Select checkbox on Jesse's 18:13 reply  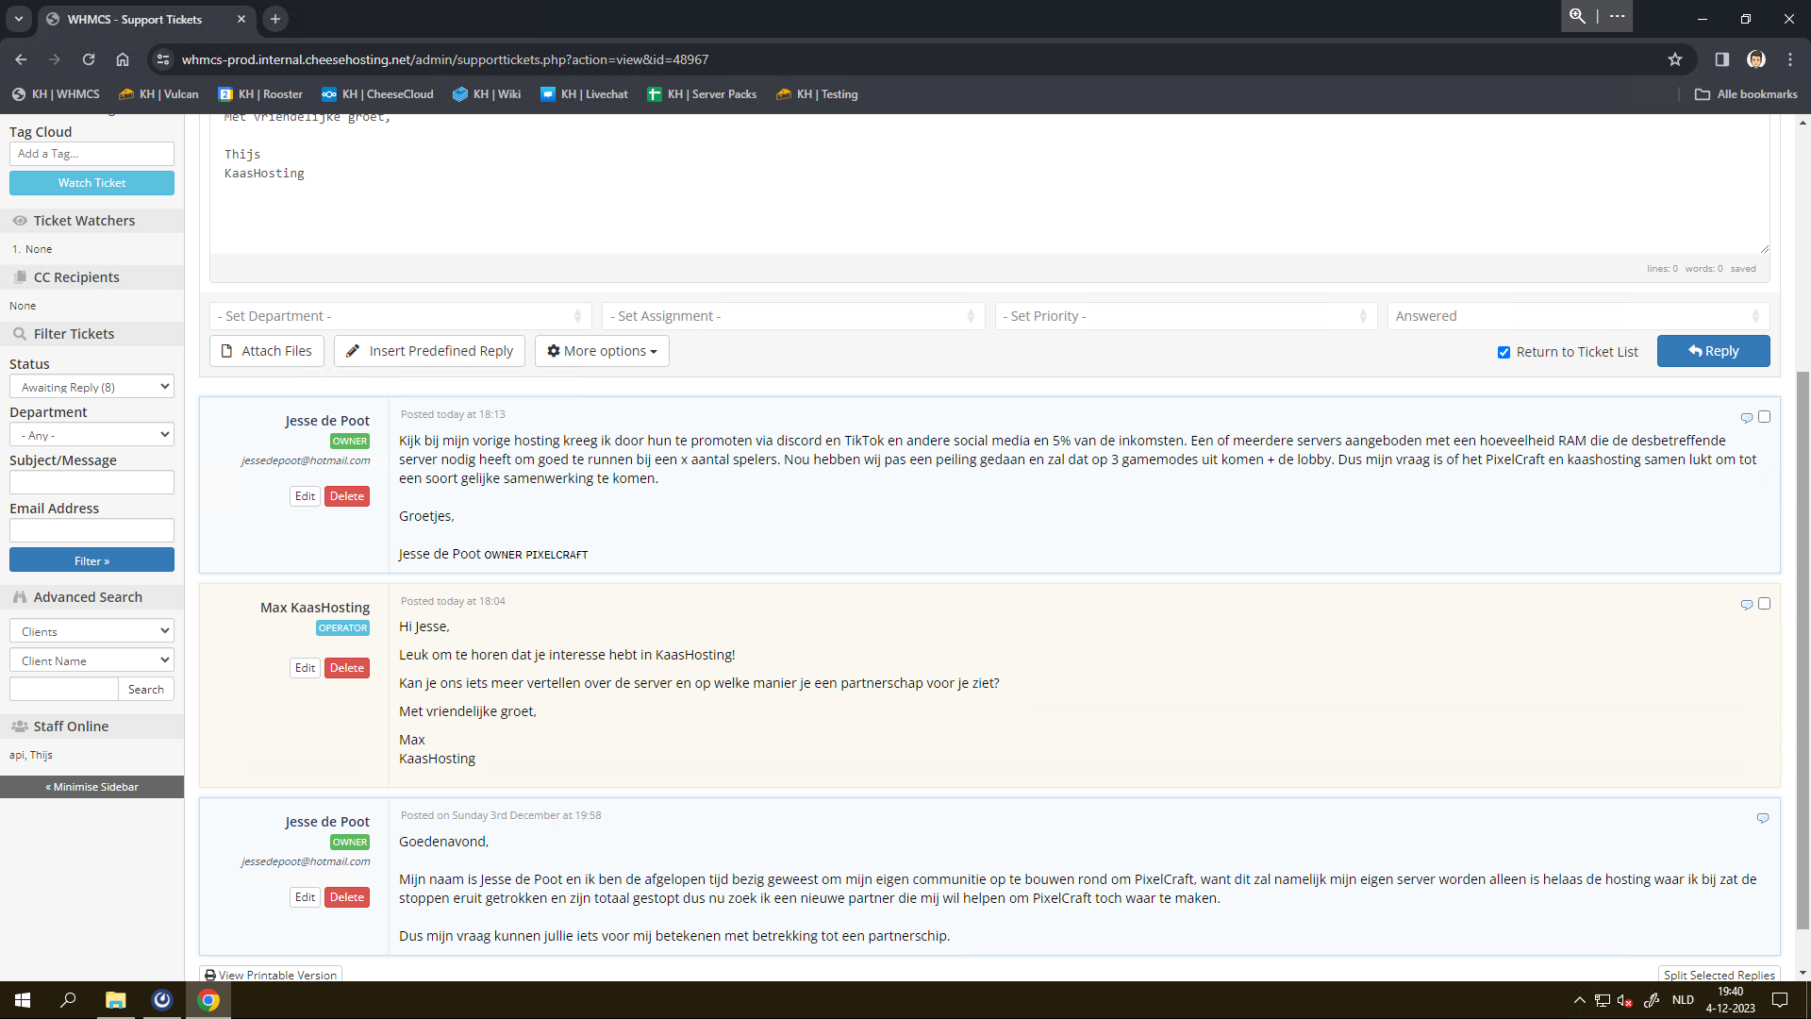[x=1764, y=416]
